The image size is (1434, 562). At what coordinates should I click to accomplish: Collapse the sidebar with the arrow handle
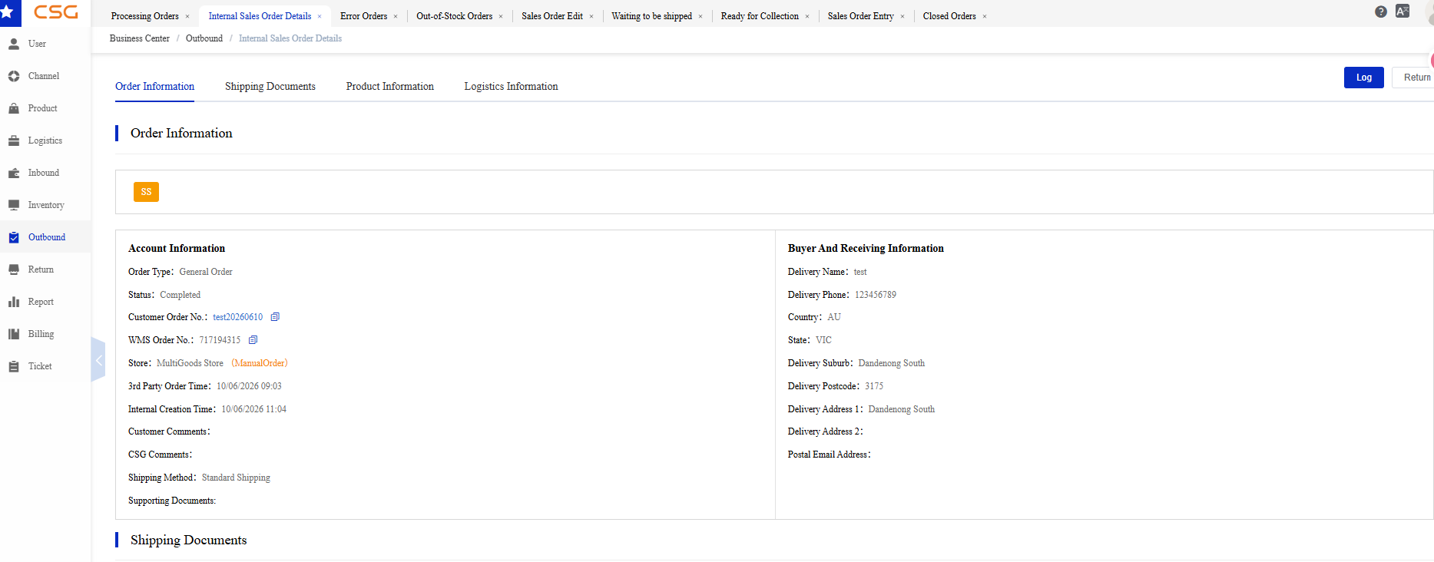coord(98,359)
